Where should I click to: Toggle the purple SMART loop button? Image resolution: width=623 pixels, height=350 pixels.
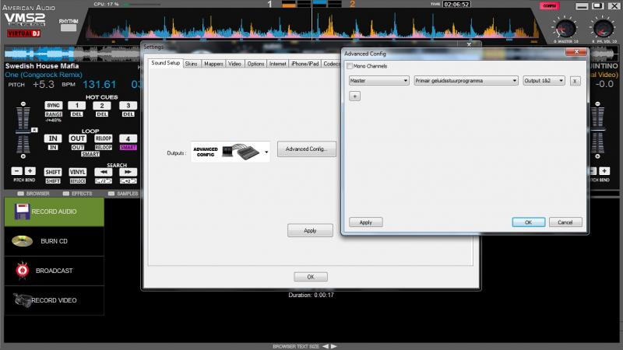click(128, 147)
